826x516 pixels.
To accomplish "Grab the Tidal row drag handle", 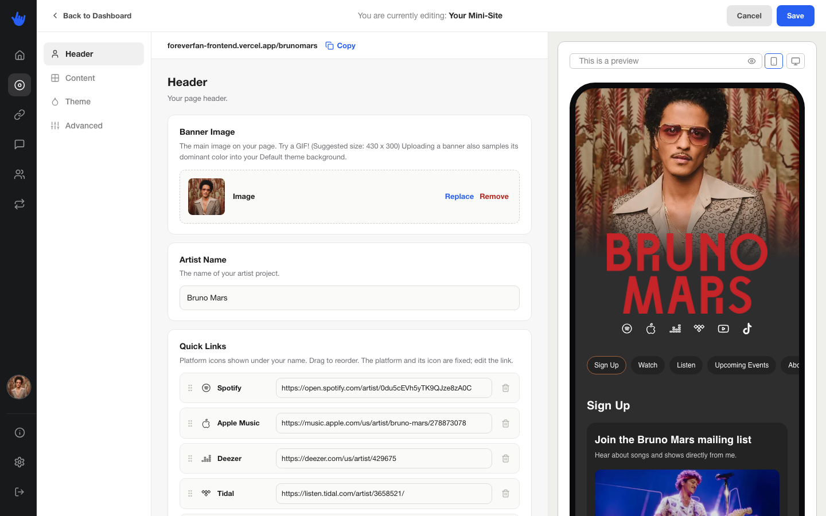I will [x=190, y=494].
